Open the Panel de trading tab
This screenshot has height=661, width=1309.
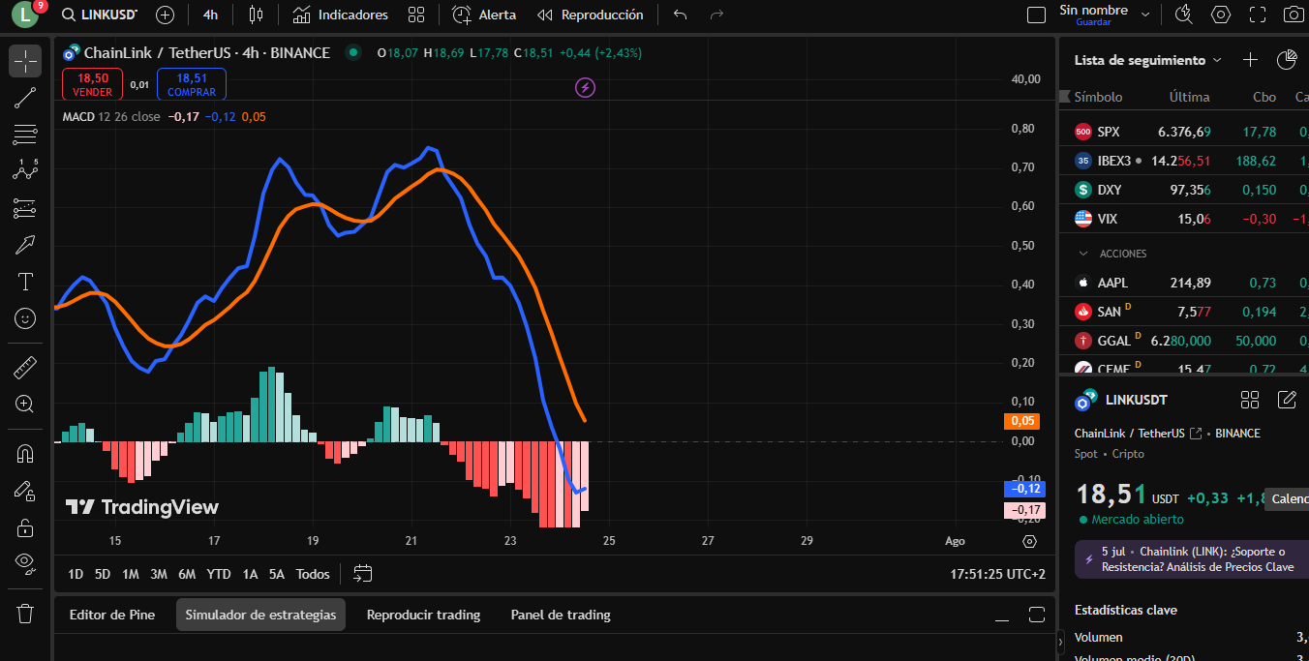coord(561,615)
